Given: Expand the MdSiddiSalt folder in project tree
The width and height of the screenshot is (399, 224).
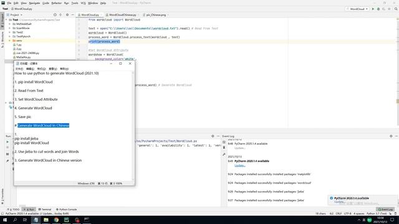Looking at the screenshot, I should pyautogui.click(x=10, y=24).
